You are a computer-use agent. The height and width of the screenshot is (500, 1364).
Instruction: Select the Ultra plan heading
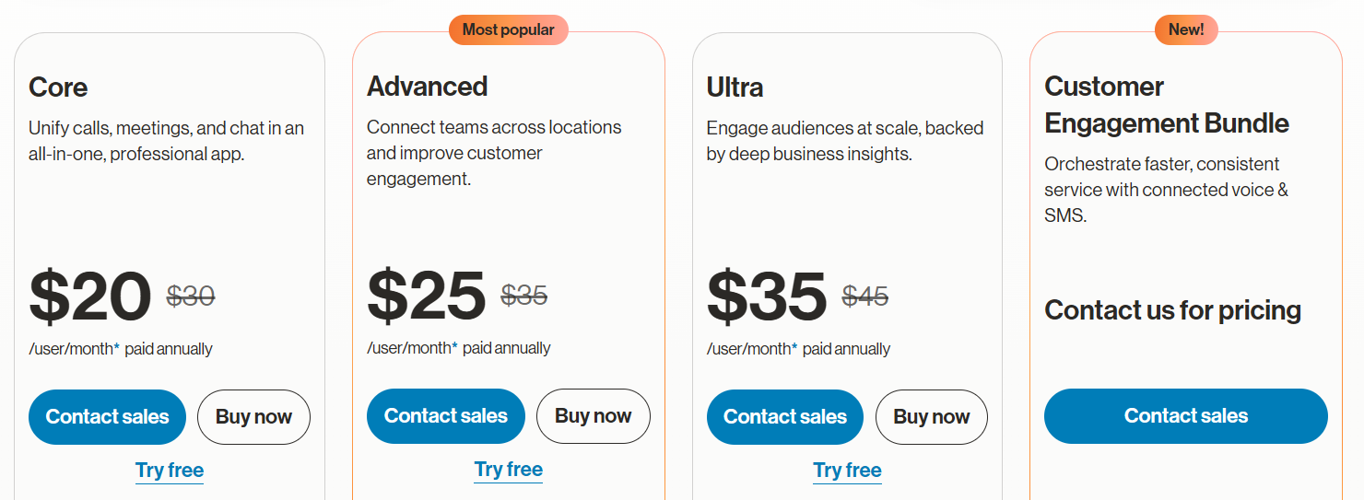(735, 87)
